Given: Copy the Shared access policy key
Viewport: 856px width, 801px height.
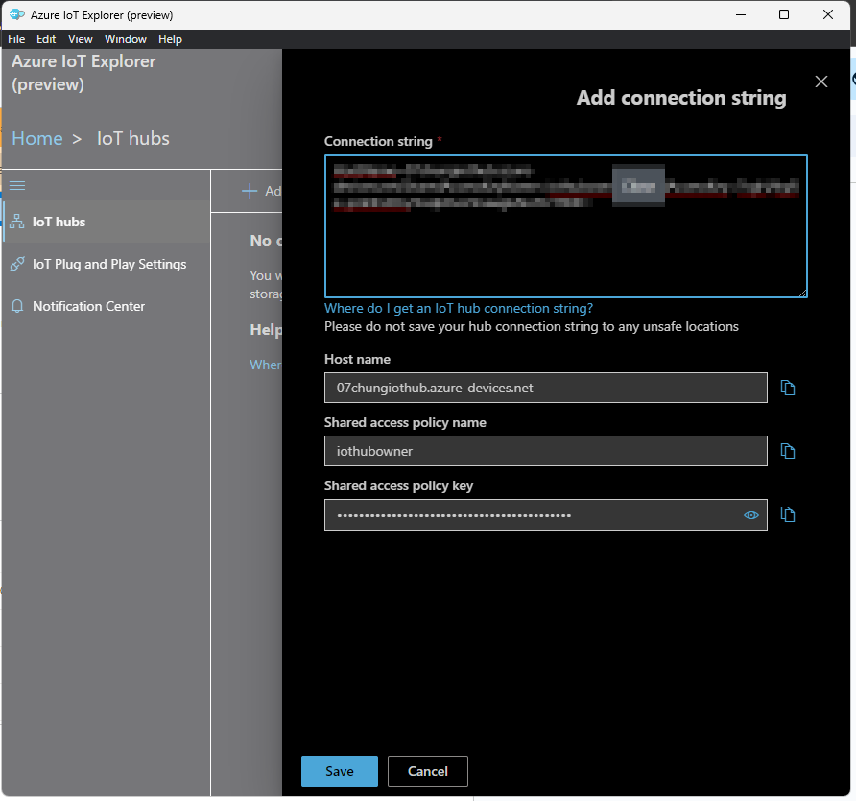Looking at the screenshot, I should coord(787,514).
